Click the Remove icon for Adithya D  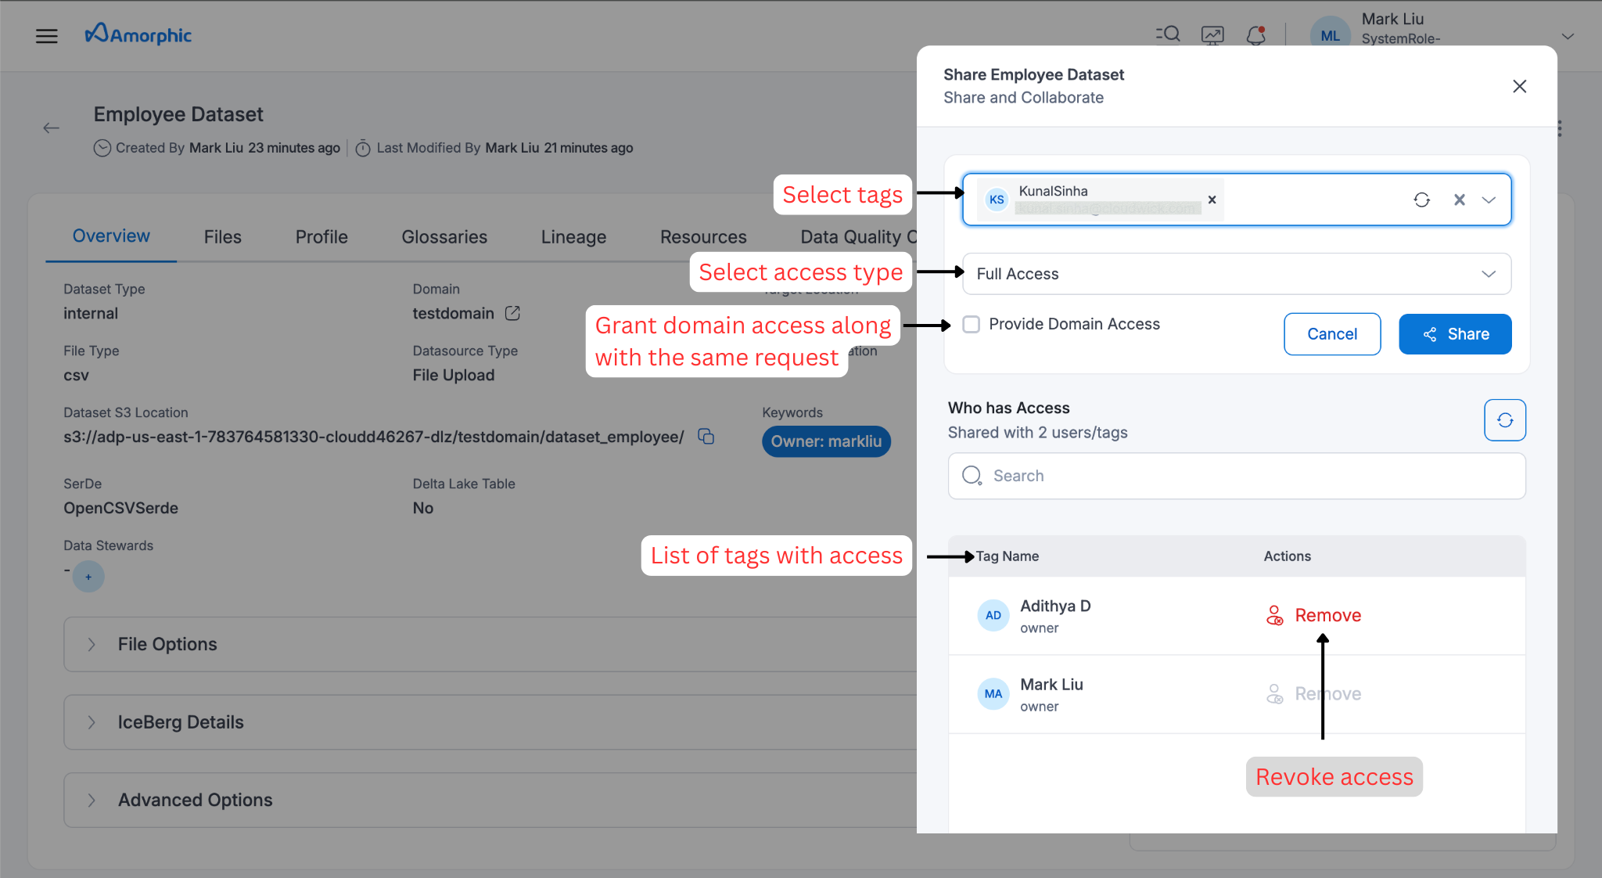click(x=1275, y=615)
